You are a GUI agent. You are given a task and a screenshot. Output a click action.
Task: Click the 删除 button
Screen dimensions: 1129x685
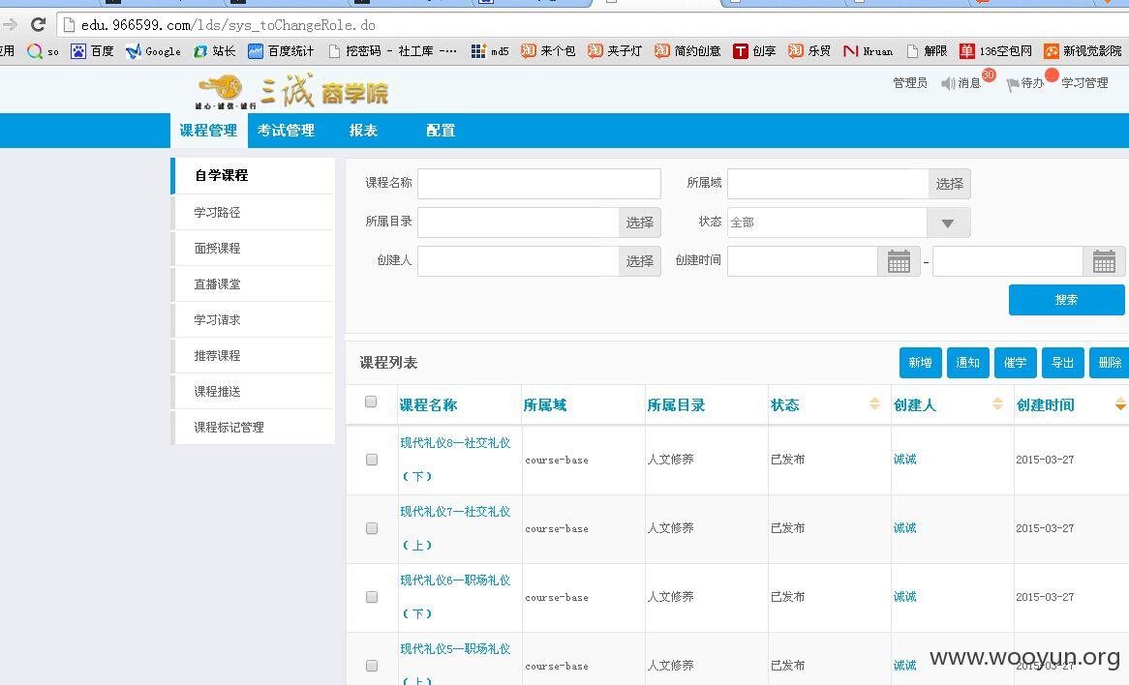pos(1110,362)
